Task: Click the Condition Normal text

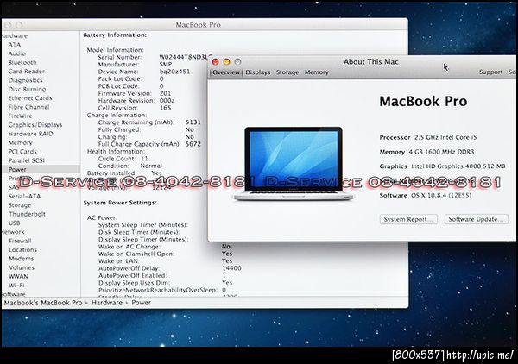Action: pos(129,166)
